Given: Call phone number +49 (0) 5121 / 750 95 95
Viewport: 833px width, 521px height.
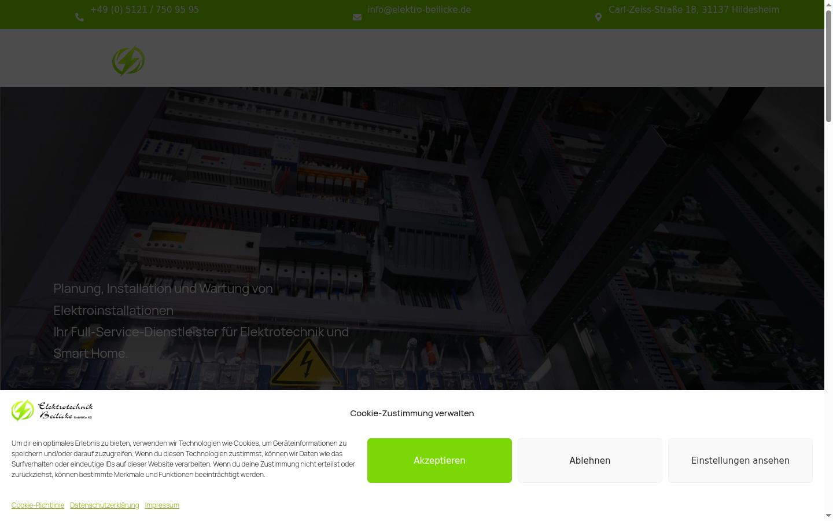Looking at the screenshot, I should click(x=145, y=10).
